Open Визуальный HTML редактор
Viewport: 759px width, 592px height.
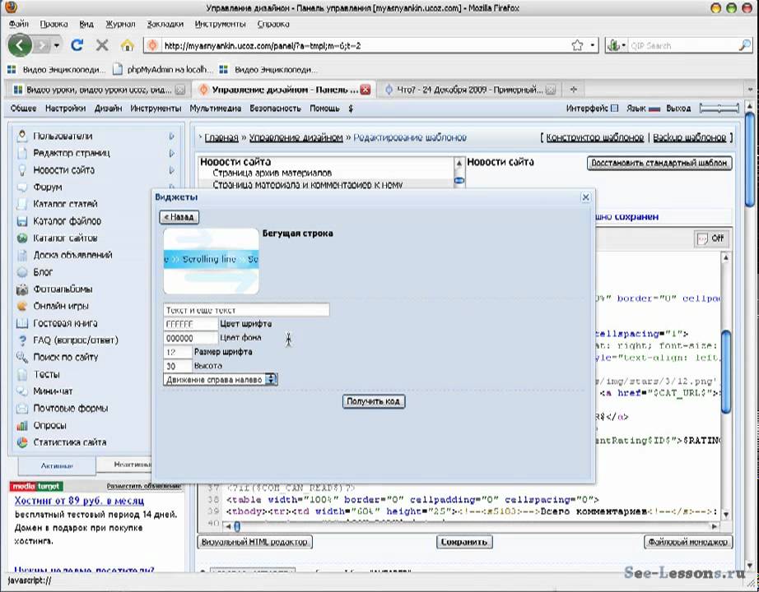coord(254,542)
